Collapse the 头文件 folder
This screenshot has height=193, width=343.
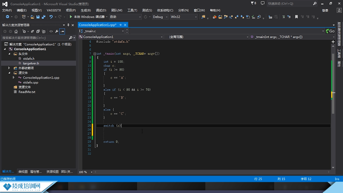pos(9,54)
